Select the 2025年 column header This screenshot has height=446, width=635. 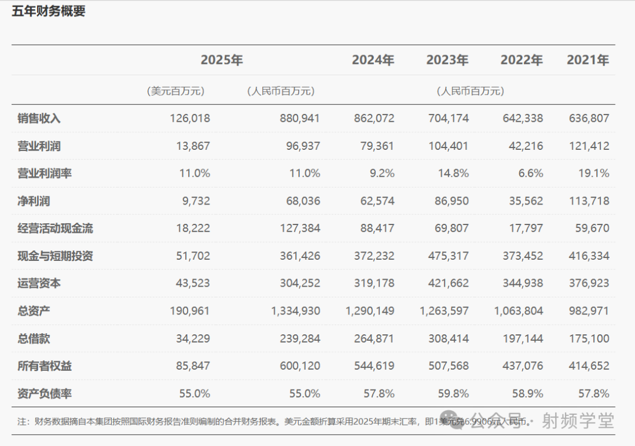pos(222,60)
